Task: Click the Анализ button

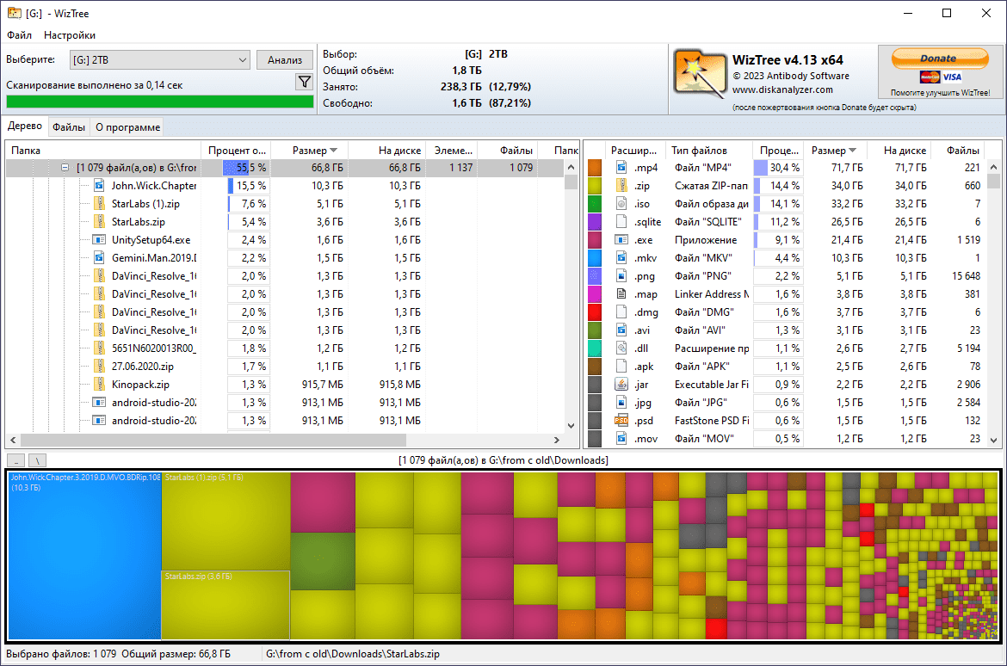Action: click(x=285, y=59)
